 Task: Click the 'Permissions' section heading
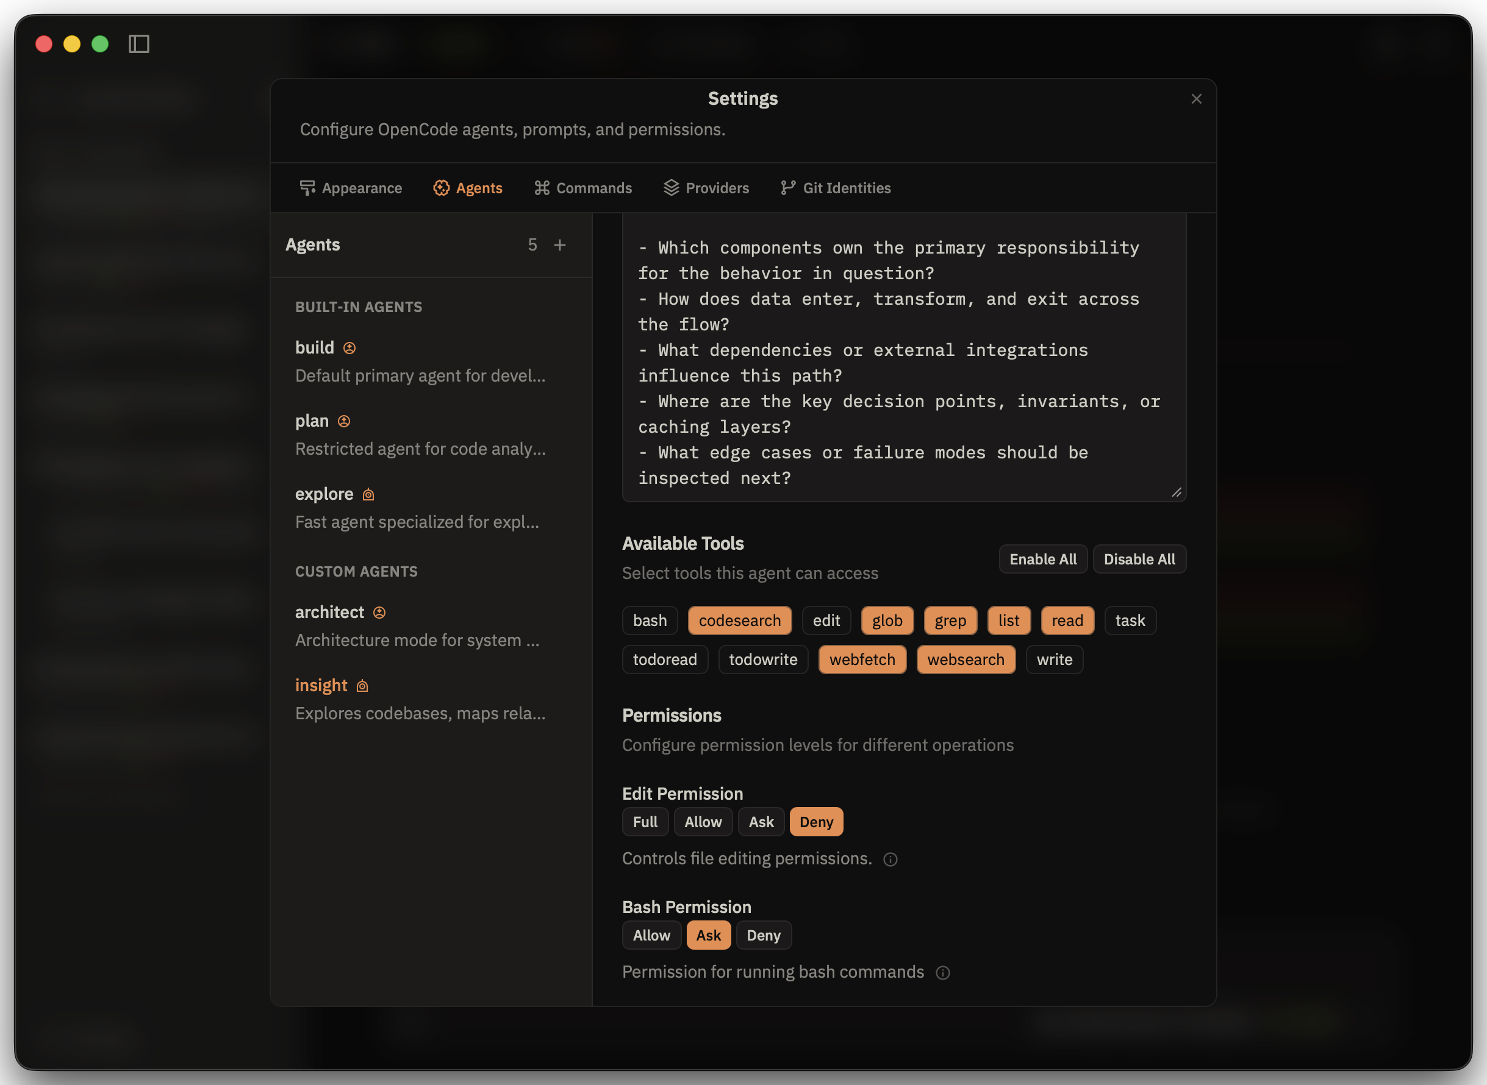672,716
